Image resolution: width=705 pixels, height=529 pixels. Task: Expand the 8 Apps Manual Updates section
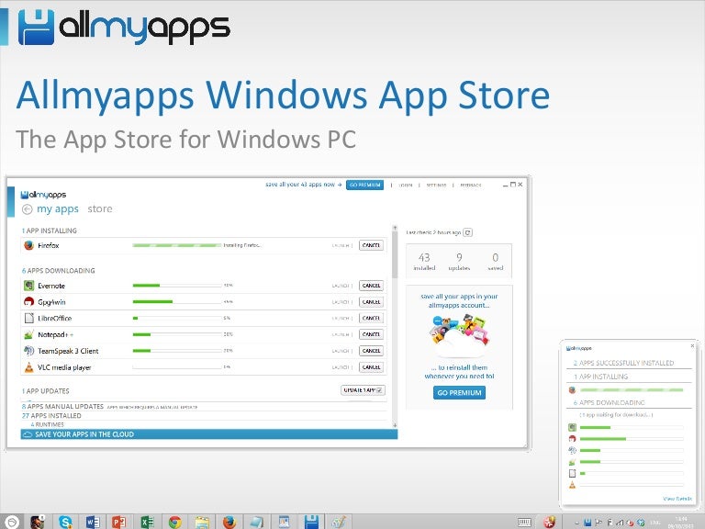tap(62, 405)
